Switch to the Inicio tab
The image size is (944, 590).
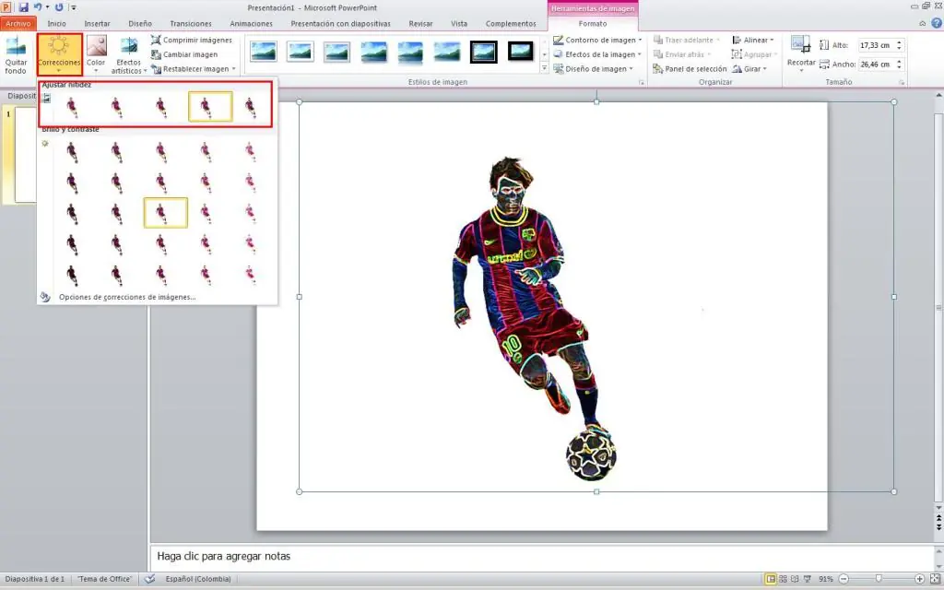pos(56,23)
